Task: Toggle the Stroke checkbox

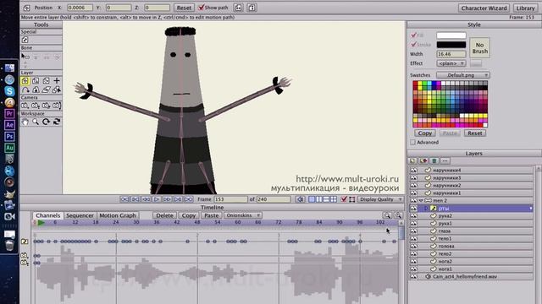Action: pos(413,45)
